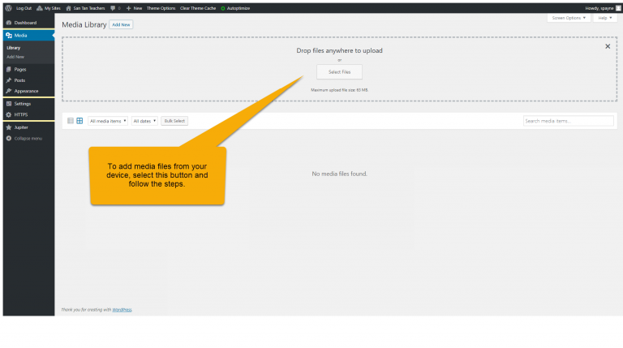Click Log Out in admin bar
Screen dimensions: 623x348
(24, 8)
